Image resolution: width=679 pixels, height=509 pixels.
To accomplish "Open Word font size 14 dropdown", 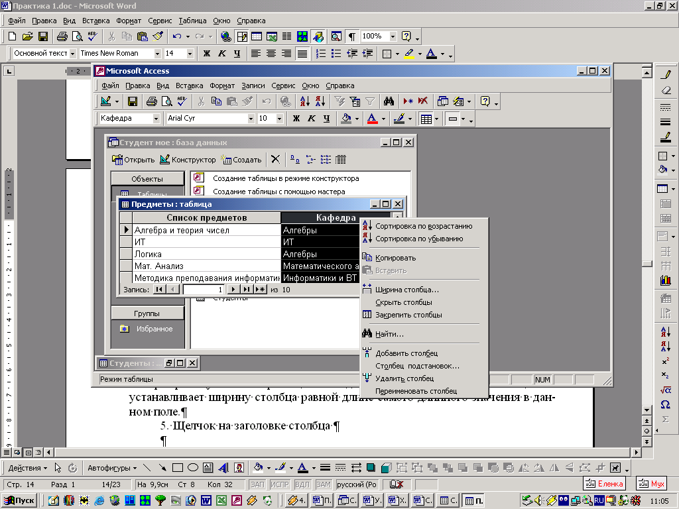I will tap(190, 53).
